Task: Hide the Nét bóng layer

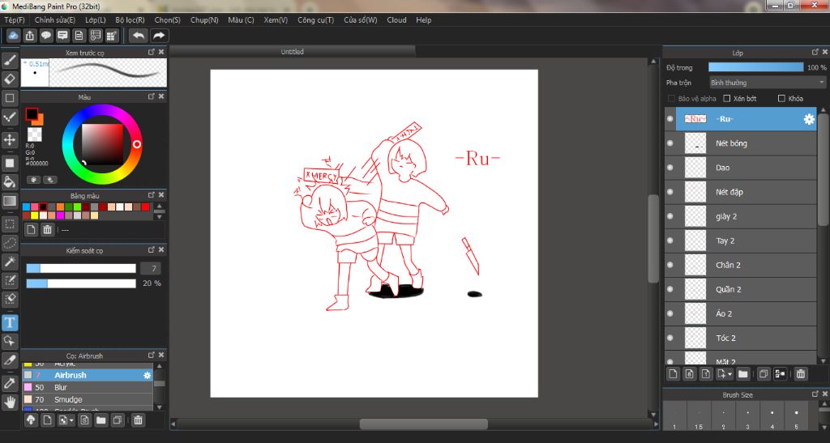Action: pos(670,143)
